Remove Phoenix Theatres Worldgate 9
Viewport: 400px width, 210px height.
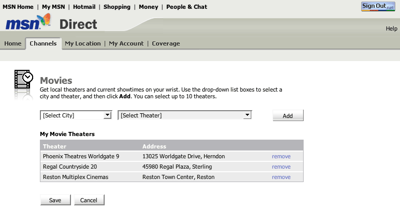(x=281, y=156)
